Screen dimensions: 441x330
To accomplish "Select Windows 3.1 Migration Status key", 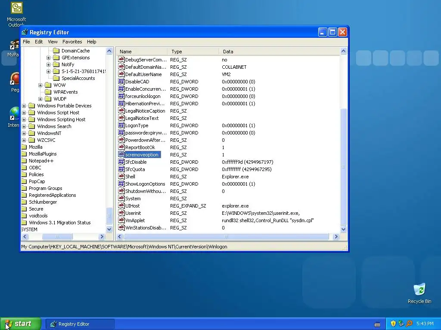I will pyautogui.click(x=59, y=223).
